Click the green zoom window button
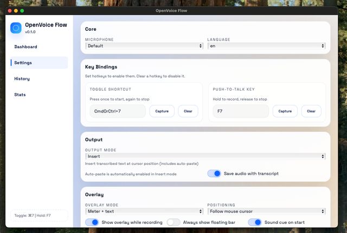347x233 pixels. 22,11
